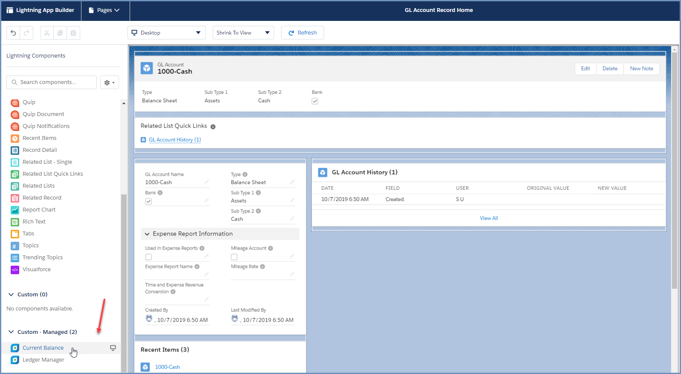This screenshot has width=681, height=374.
Task: Click the Type field info icon
Action: pos(245,174)
